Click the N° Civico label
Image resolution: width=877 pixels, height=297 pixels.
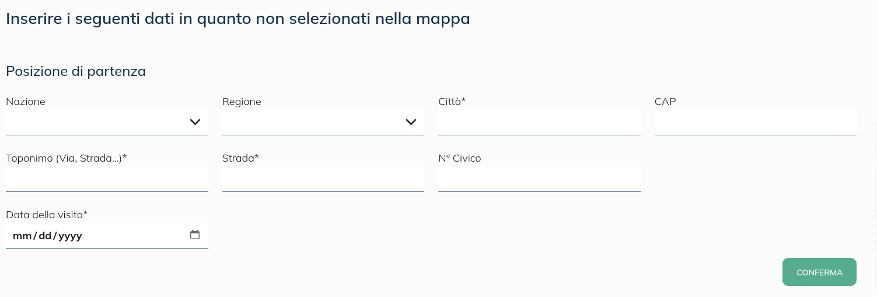pyautogui.click(x=460, y=158)
